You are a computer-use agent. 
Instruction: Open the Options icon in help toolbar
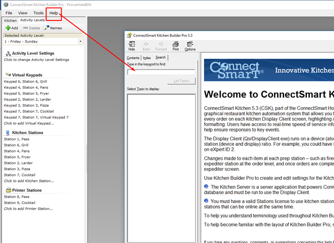[x=190, y=45]
